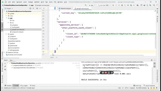Viewport: 161px width, 91px height.
Task: Open the Build menu
Action: point(43,2)
